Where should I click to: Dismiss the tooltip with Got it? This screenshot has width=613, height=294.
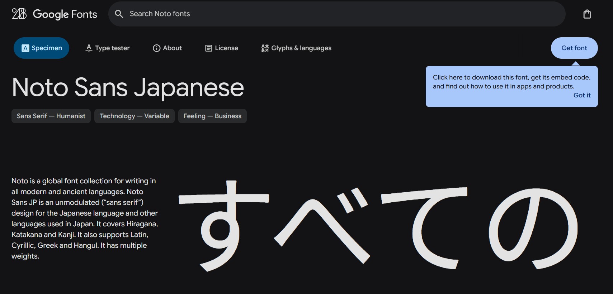tap(582, 95)
